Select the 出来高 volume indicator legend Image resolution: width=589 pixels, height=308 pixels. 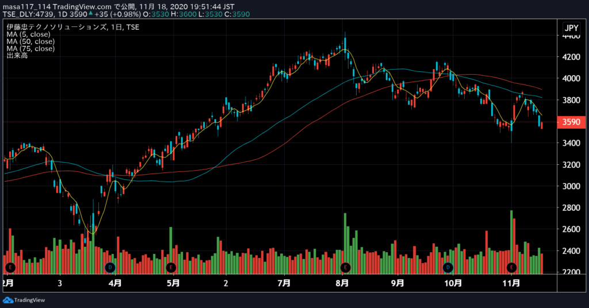[x=17, y=56]
